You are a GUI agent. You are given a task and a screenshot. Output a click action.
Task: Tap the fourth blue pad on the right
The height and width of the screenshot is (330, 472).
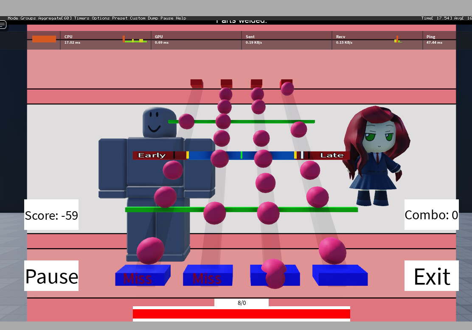[x=340, y=277]
